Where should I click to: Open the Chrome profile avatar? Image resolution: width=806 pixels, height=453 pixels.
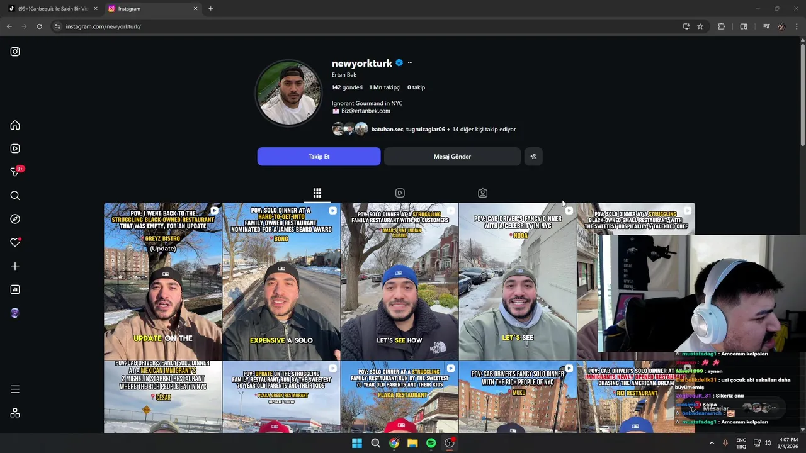(781, 26)
